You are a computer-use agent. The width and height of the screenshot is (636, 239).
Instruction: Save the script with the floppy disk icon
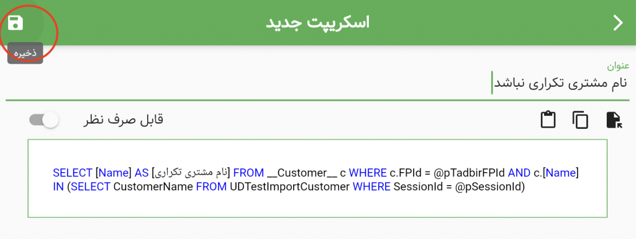point(16,23)
